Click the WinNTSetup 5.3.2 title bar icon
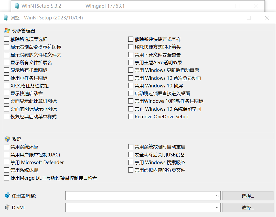Viewport: 276px width, 217px height. [x=17, y=6]
